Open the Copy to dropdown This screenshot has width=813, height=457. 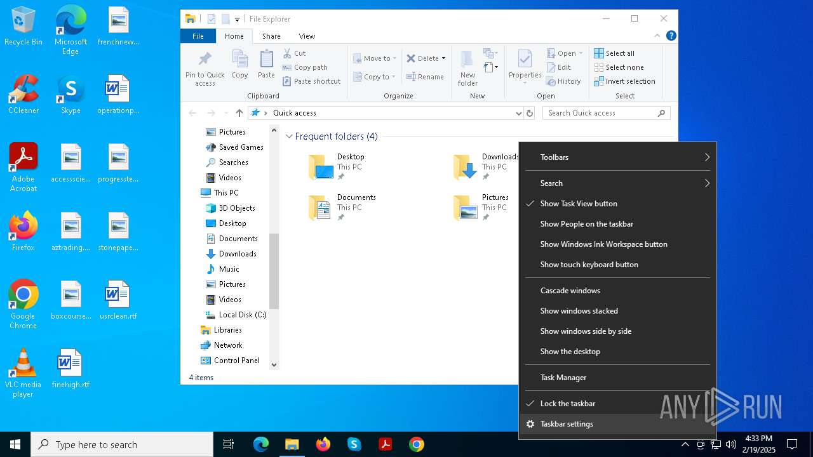[x=374, y=77]
